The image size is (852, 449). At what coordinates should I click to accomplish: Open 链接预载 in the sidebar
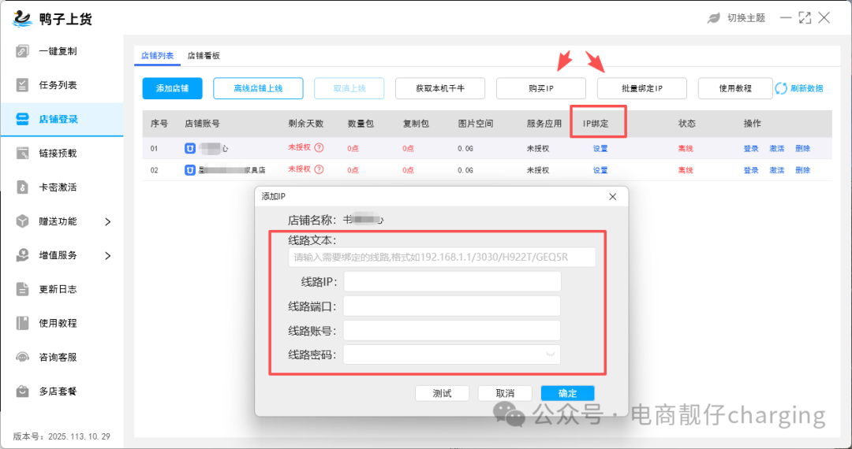pos(58,153)
